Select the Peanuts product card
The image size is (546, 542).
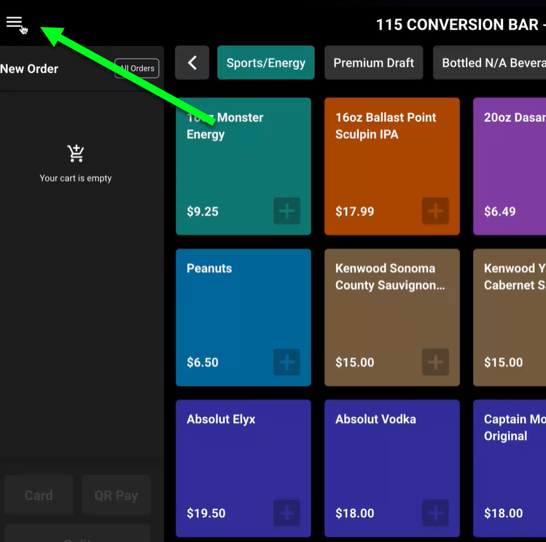coord(243,317)
